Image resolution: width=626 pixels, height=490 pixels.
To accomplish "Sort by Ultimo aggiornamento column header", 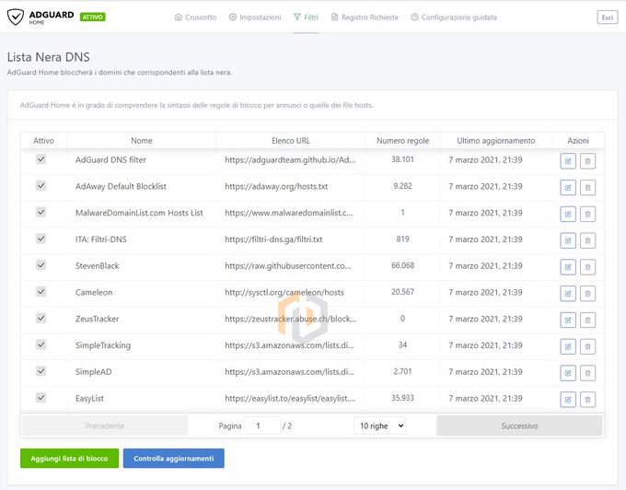I will pyautogui.click(x=496, y=141).
